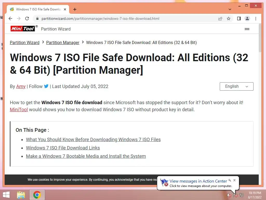
Task: Open File Explorer from the taskbar
Action: [x=21, y=195]
